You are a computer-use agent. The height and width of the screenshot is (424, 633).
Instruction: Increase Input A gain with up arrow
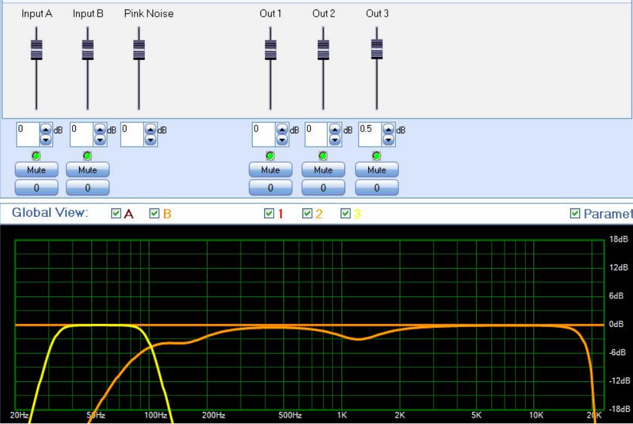pos(45,129)
